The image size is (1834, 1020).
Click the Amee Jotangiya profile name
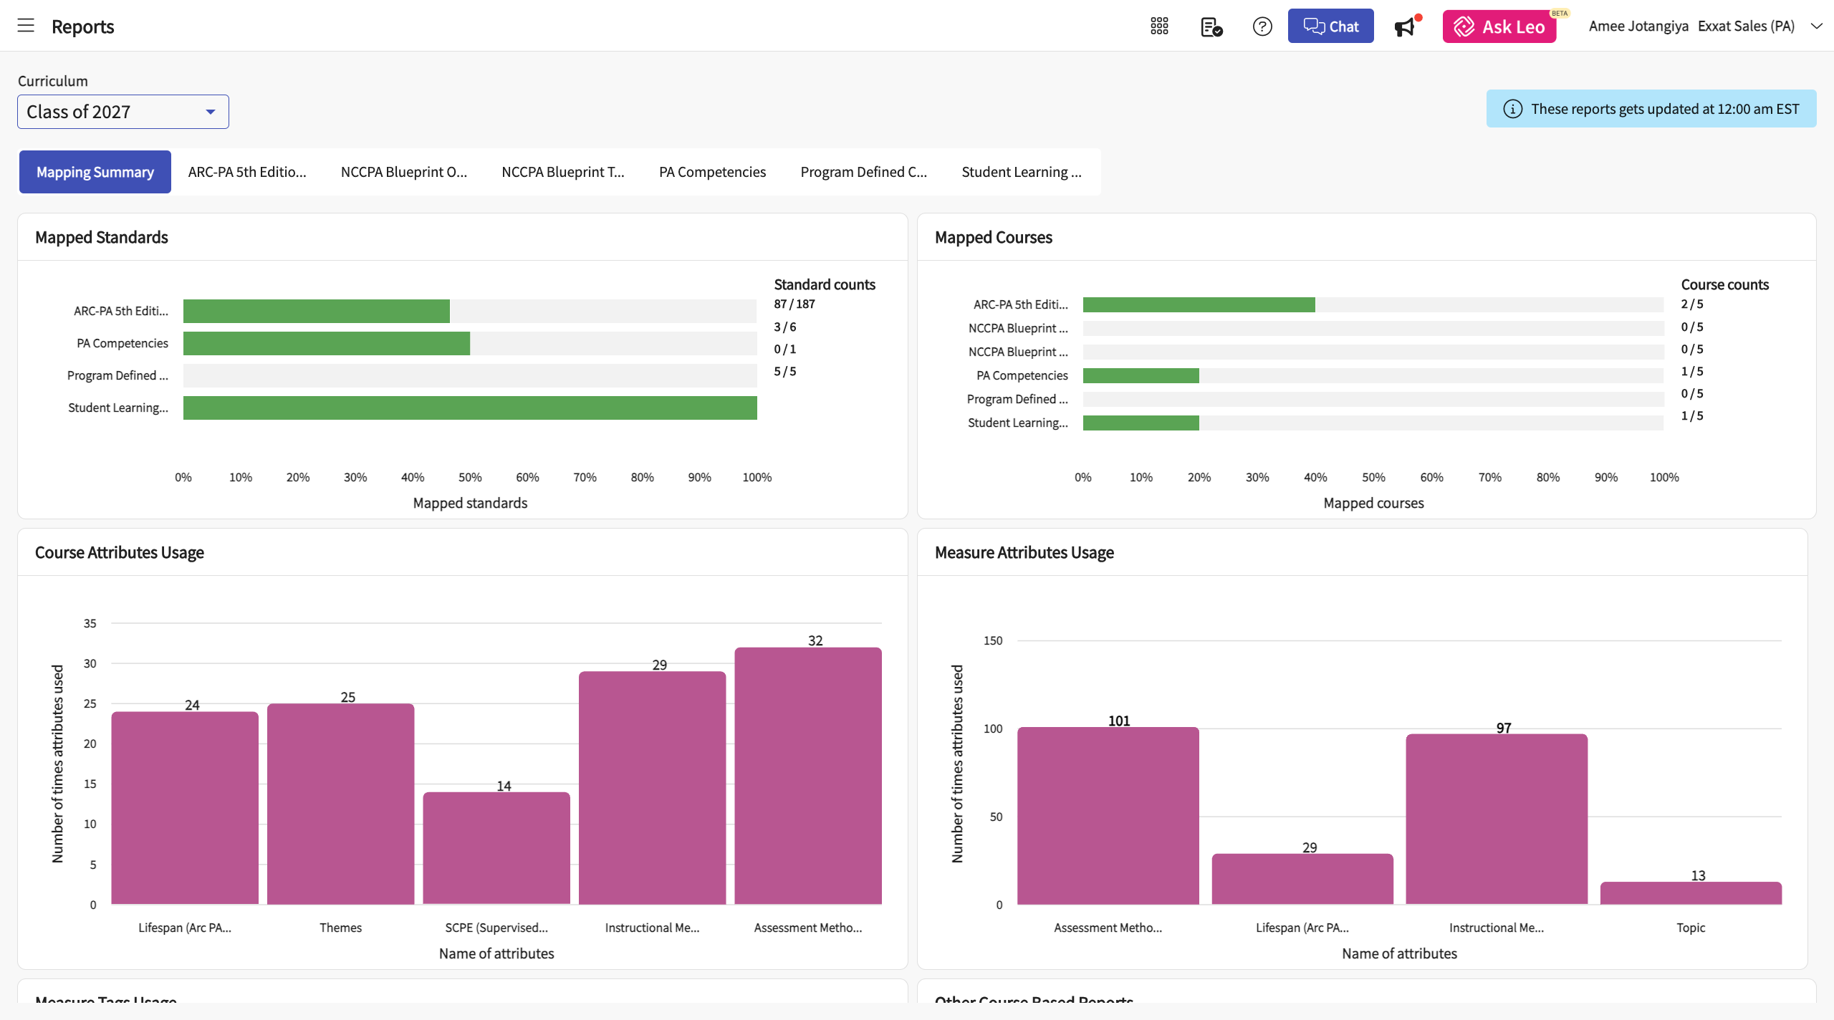pyautogui.click(x=1638, y=27)
